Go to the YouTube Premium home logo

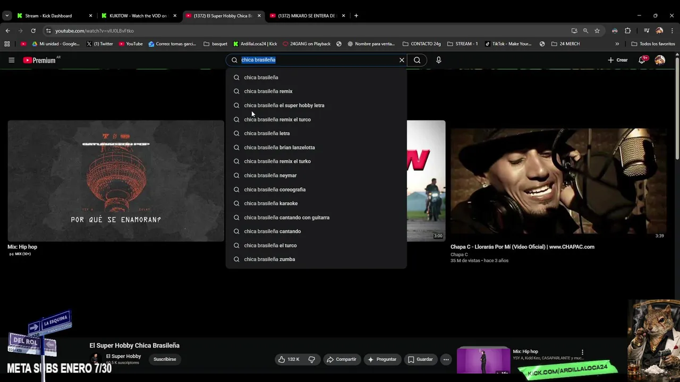click(40, 60)
